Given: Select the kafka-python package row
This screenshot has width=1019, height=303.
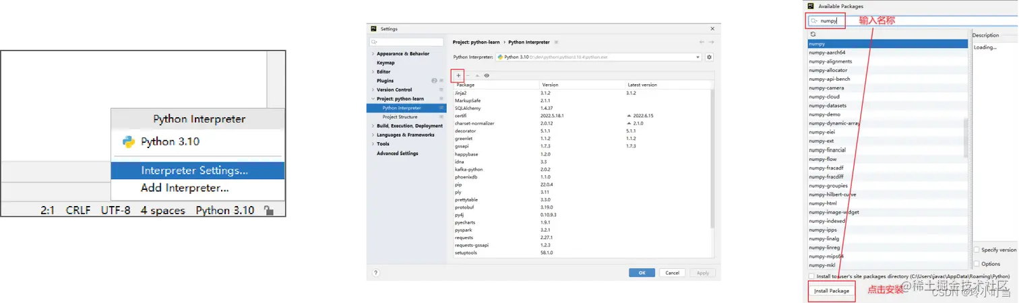Looking at the screenshot, I should click(582, 169).
